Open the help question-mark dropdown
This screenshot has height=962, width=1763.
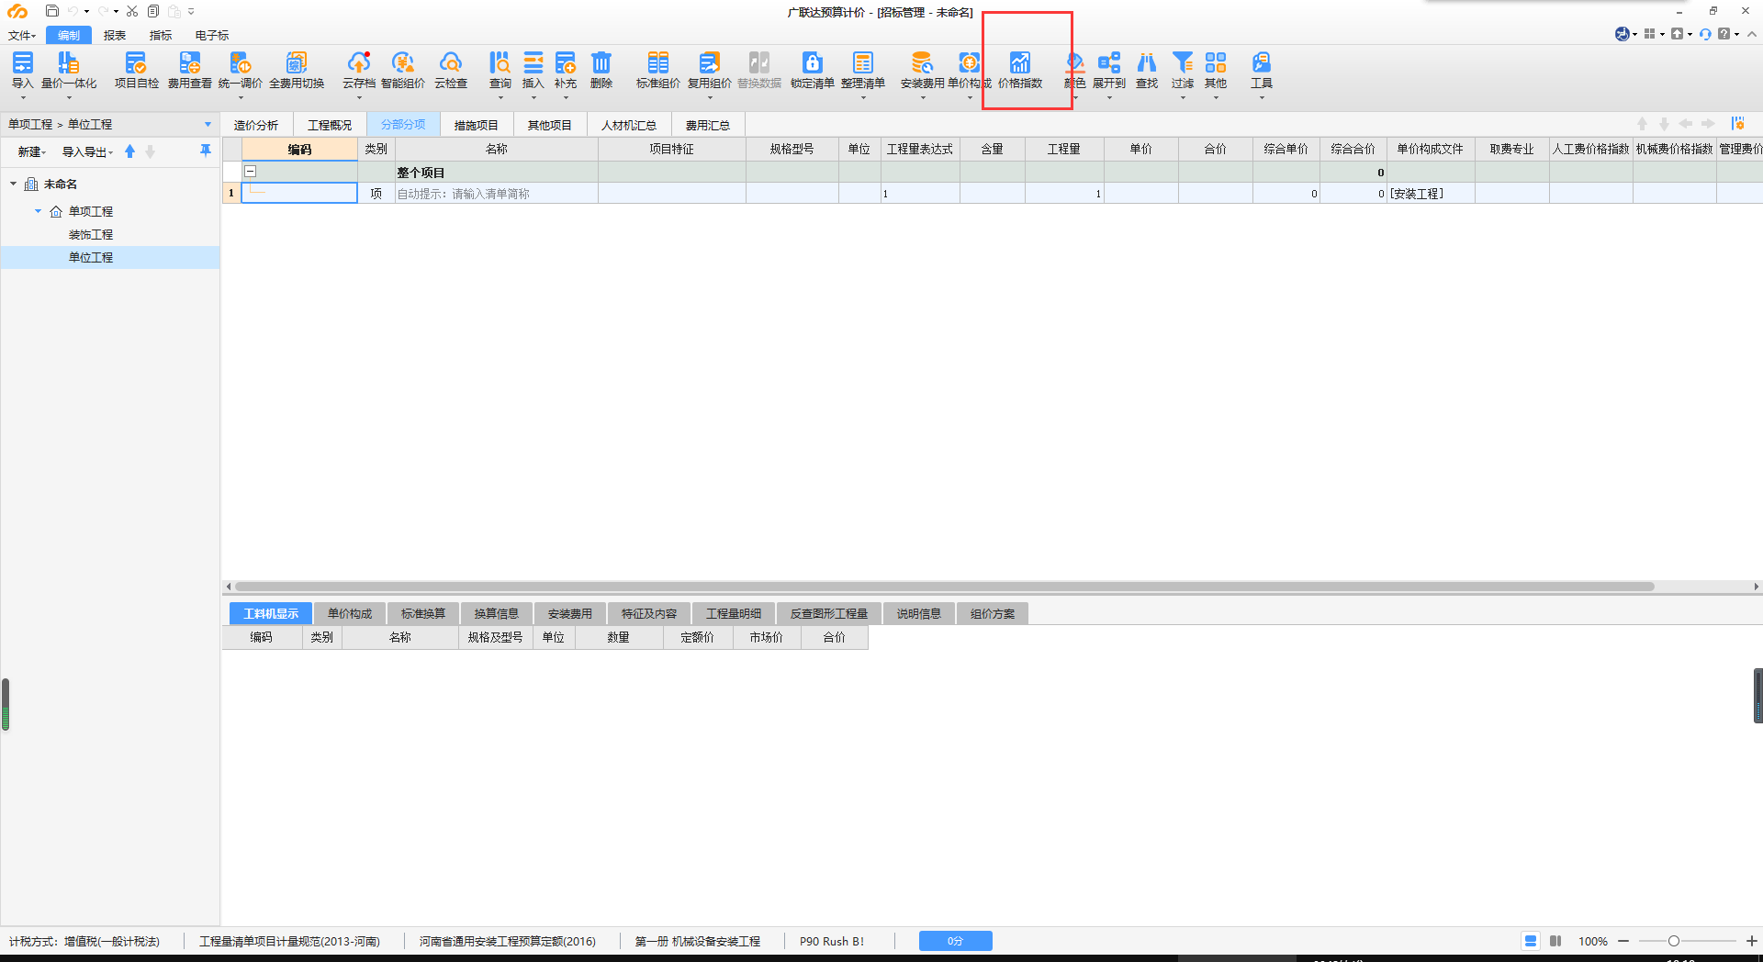[x=1728, y=34]
